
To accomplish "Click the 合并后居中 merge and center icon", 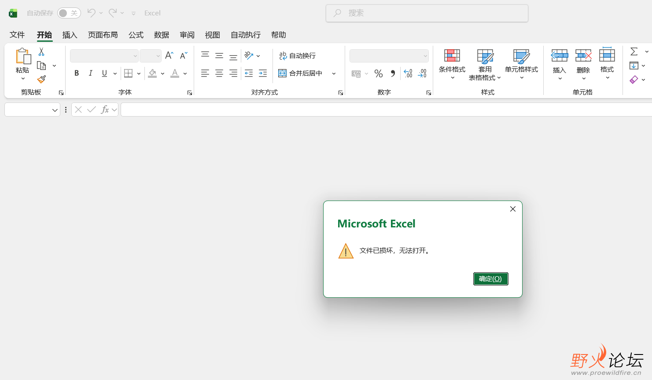I will click(301, 73).
